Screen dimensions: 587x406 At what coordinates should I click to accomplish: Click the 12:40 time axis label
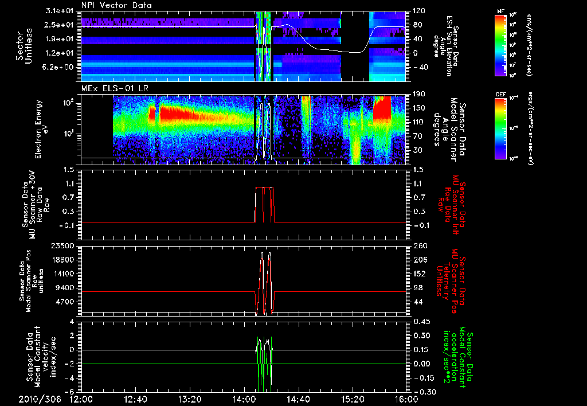pos(135,399)
